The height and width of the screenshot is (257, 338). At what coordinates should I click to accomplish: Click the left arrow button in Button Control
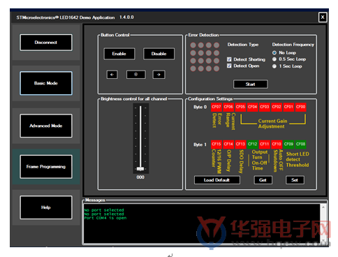pos(112,75)
